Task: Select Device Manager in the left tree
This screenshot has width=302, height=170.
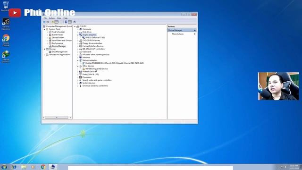Action: [59, 46]
